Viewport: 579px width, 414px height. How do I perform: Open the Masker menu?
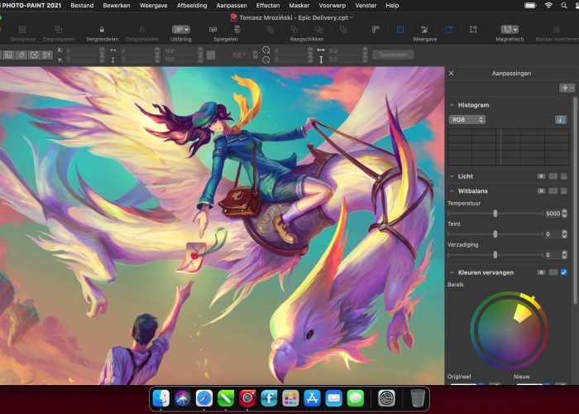point(299,6)
